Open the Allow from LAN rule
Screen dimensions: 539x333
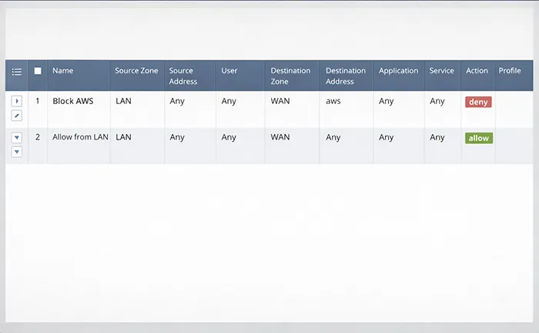pyautogui.click(x=80, y=138)
